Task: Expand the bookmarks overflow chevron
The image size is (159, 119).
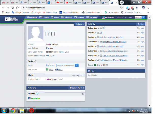Action: (148, 12)
